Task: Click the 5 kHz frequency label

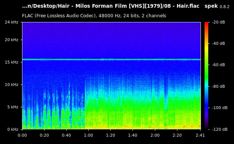Action: tap(13, 107)
